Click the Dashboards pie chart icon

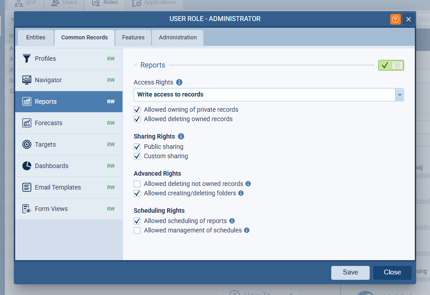(27, 166)
